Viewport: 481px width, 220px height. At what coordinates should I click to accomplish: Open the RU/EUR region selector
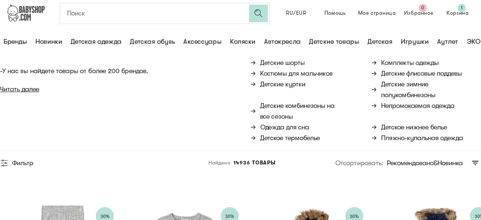click(x=296, y=13)
